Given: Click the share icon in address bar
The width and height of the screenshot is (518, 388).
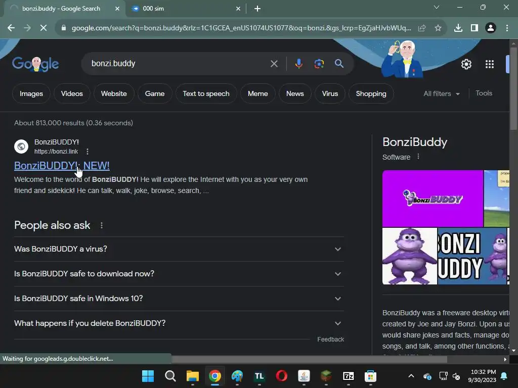Looking at the screenshot, I should tap(422, 28).
